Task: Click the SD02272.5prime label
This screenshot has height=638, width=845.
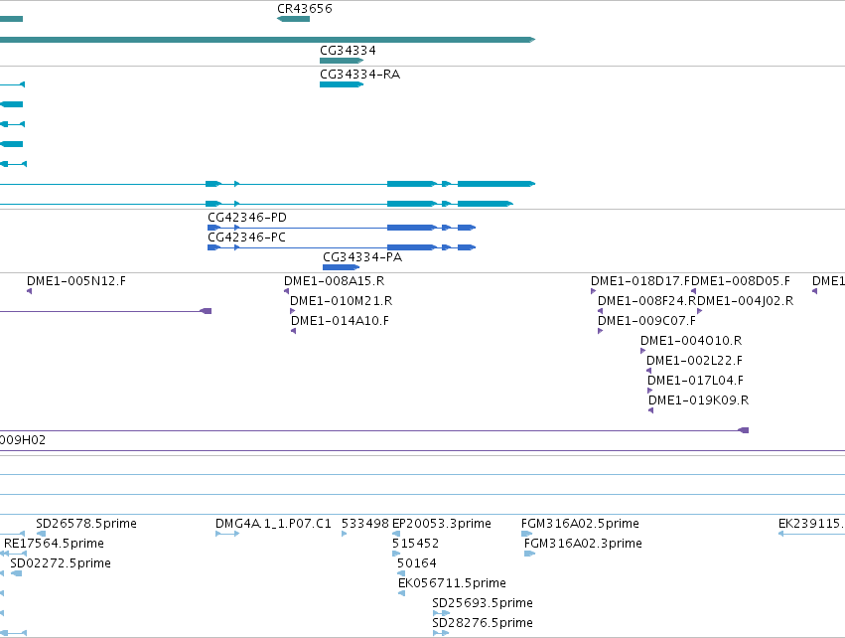Action: 61,563
